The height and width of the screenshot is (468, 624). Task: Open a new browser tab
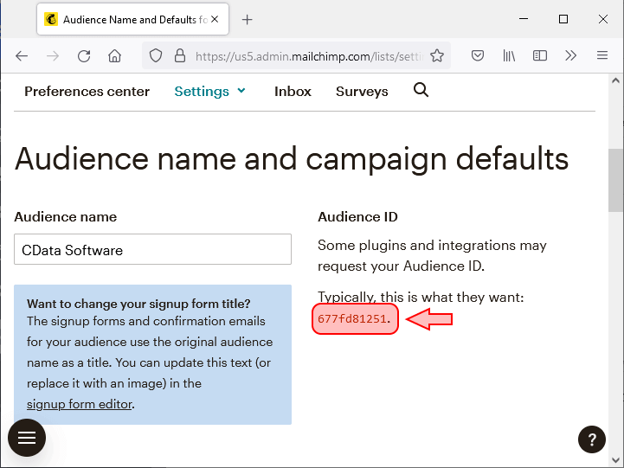click(248, 19)
